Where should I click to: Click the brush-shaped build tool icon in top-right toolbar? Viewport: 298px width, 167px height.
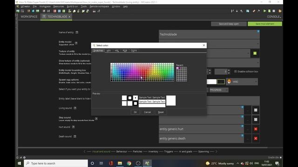(254, 11)
